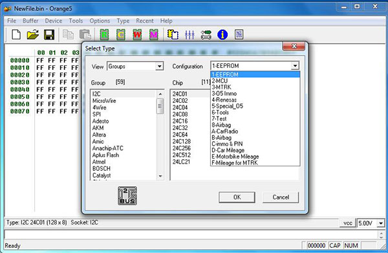Open the Tools menu
The width and height of the screenshot is (388, 253).
(x=76, y=21)
